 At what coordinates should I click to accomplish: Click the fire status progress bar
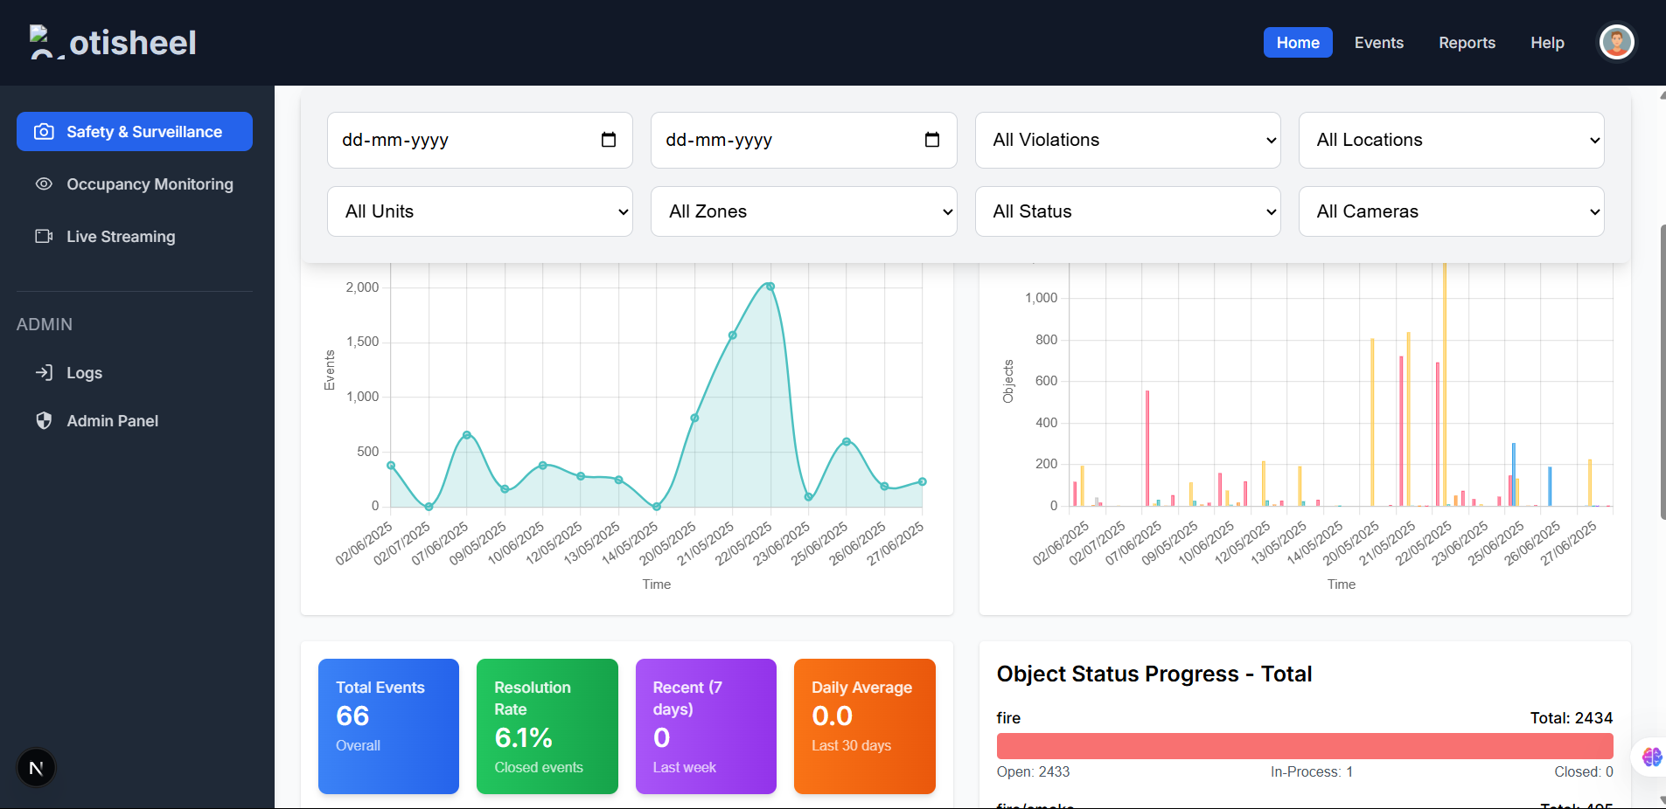click(x=1303, y=745)
